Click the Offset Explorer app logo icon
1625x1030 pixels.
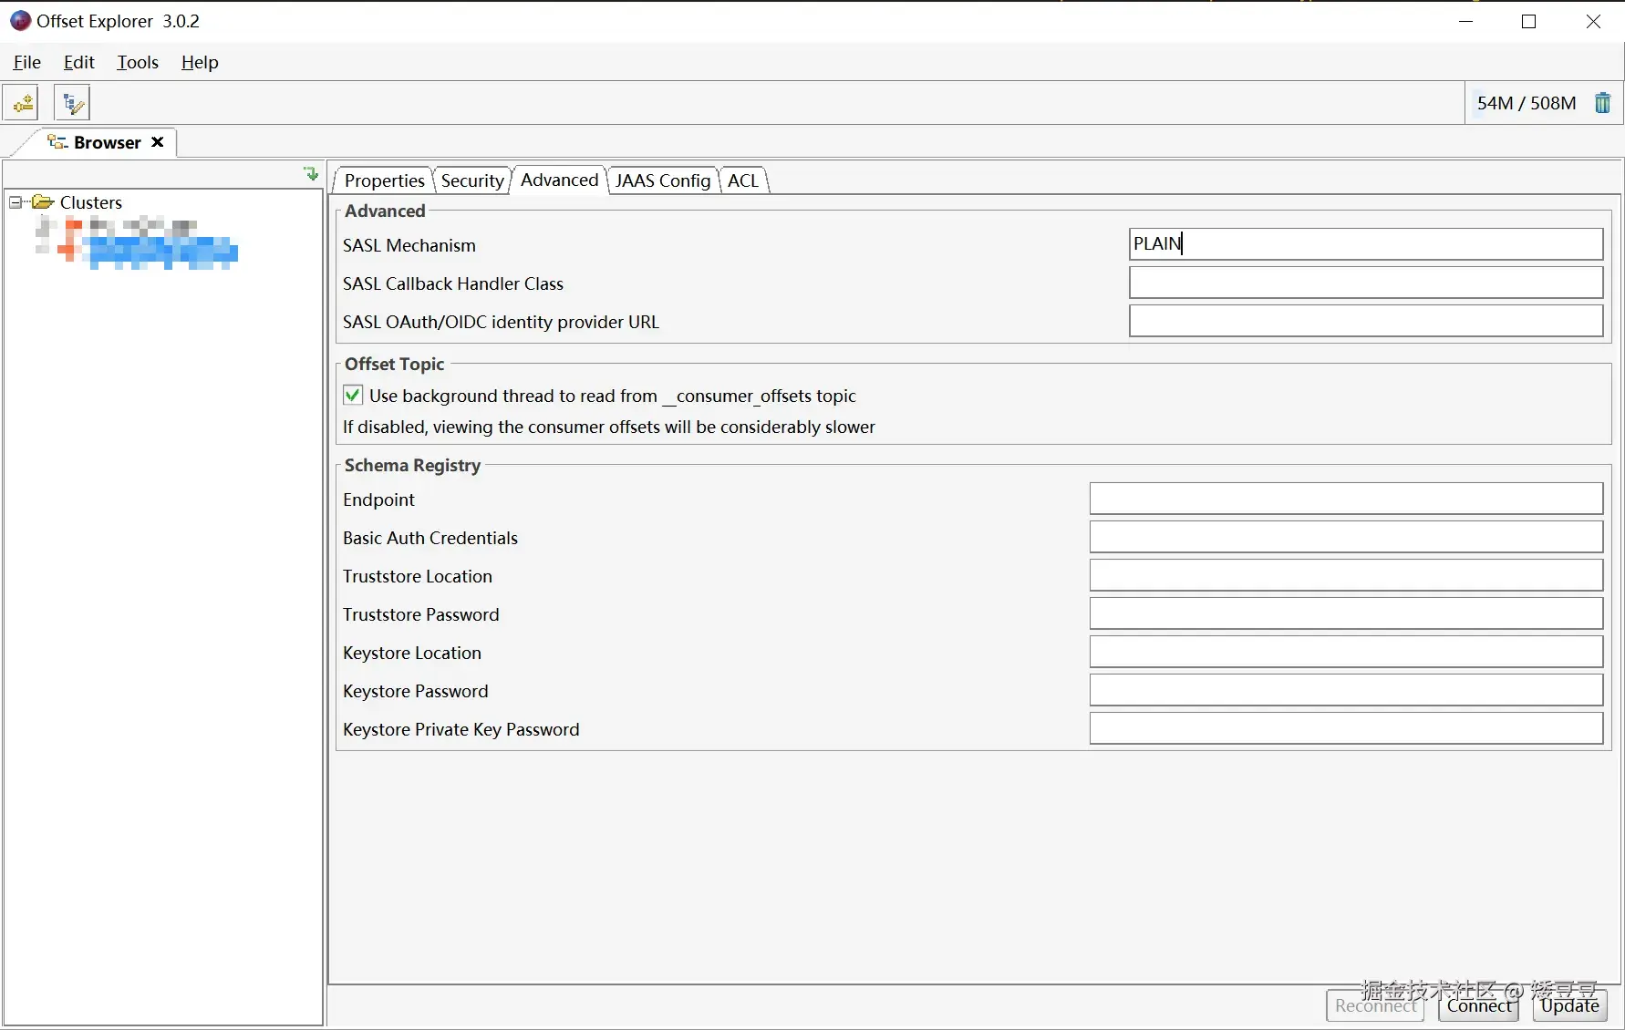[x=20, y=21]
